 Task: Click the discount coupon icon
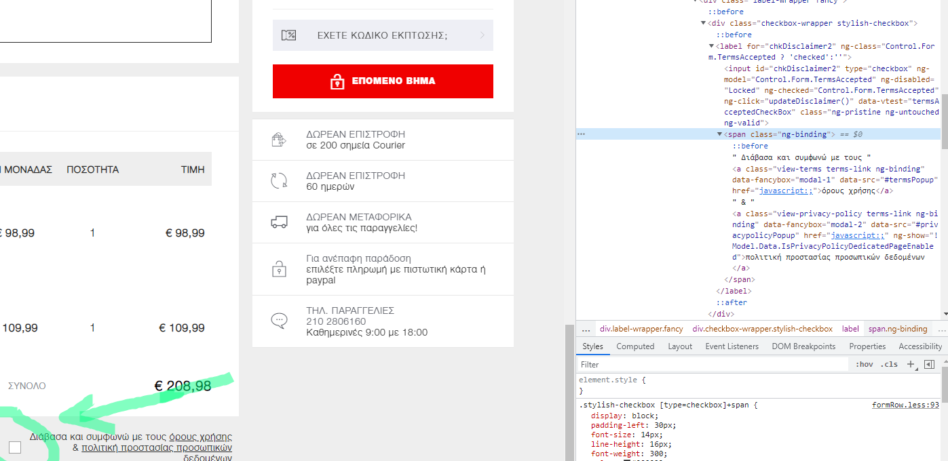point(288,35)
